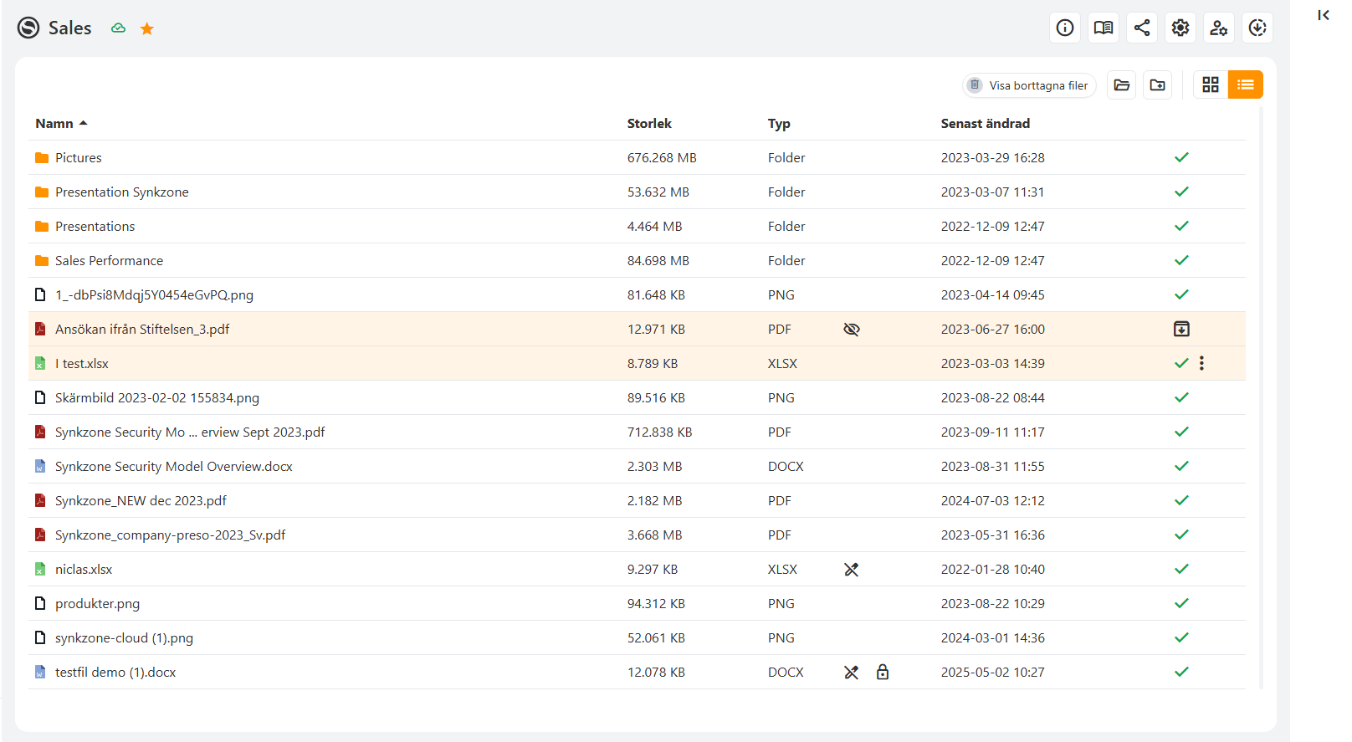Switch to grid view
This screenshot has height=742, width=1352.
(1211, 84)
